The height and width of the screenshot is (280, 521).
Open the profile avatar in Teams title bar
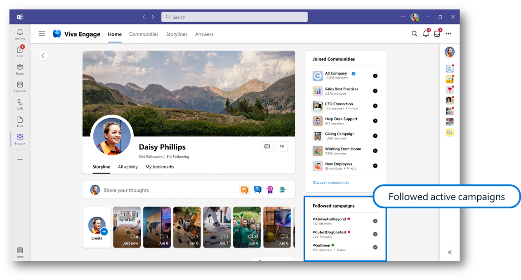click(415, 17)
